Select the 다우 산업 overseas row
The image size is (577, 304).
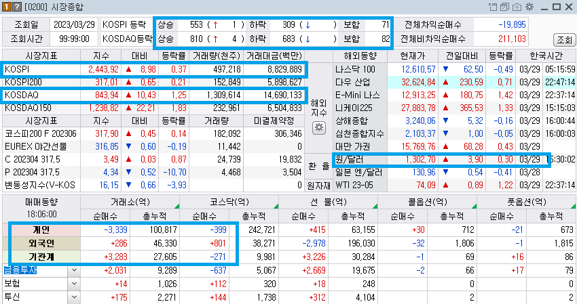(455, 82)
